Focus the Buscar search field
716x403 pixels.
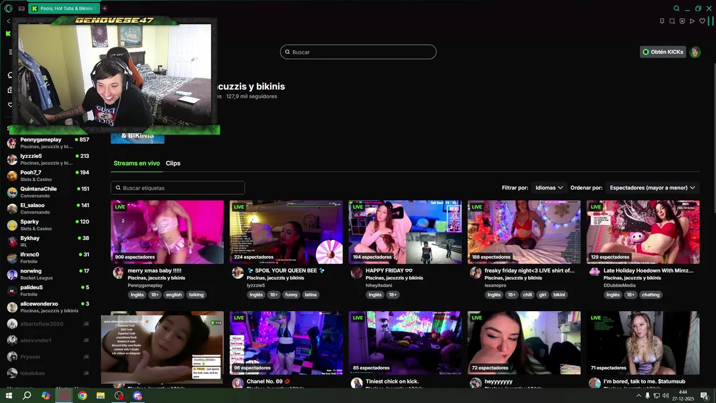(x=358, y=52)
